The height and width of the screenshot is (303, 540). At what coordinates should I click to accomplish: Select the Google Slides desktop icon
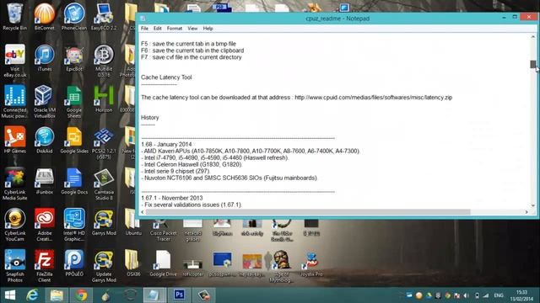(74, 140)
